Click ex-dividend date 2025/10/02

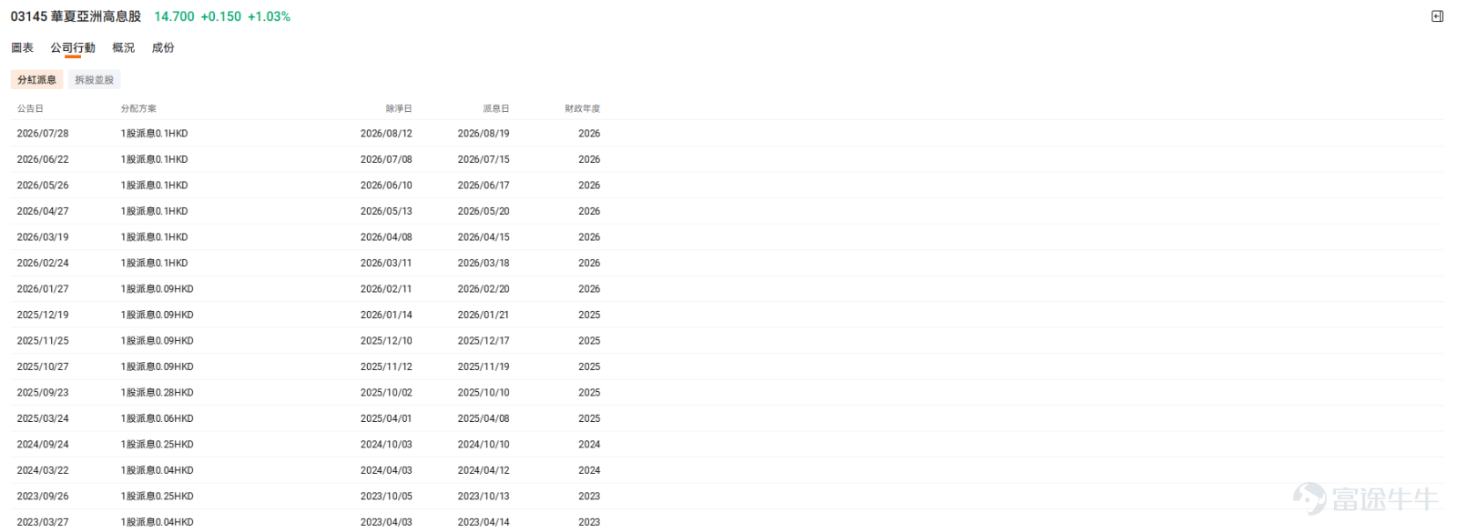[386, 393]
